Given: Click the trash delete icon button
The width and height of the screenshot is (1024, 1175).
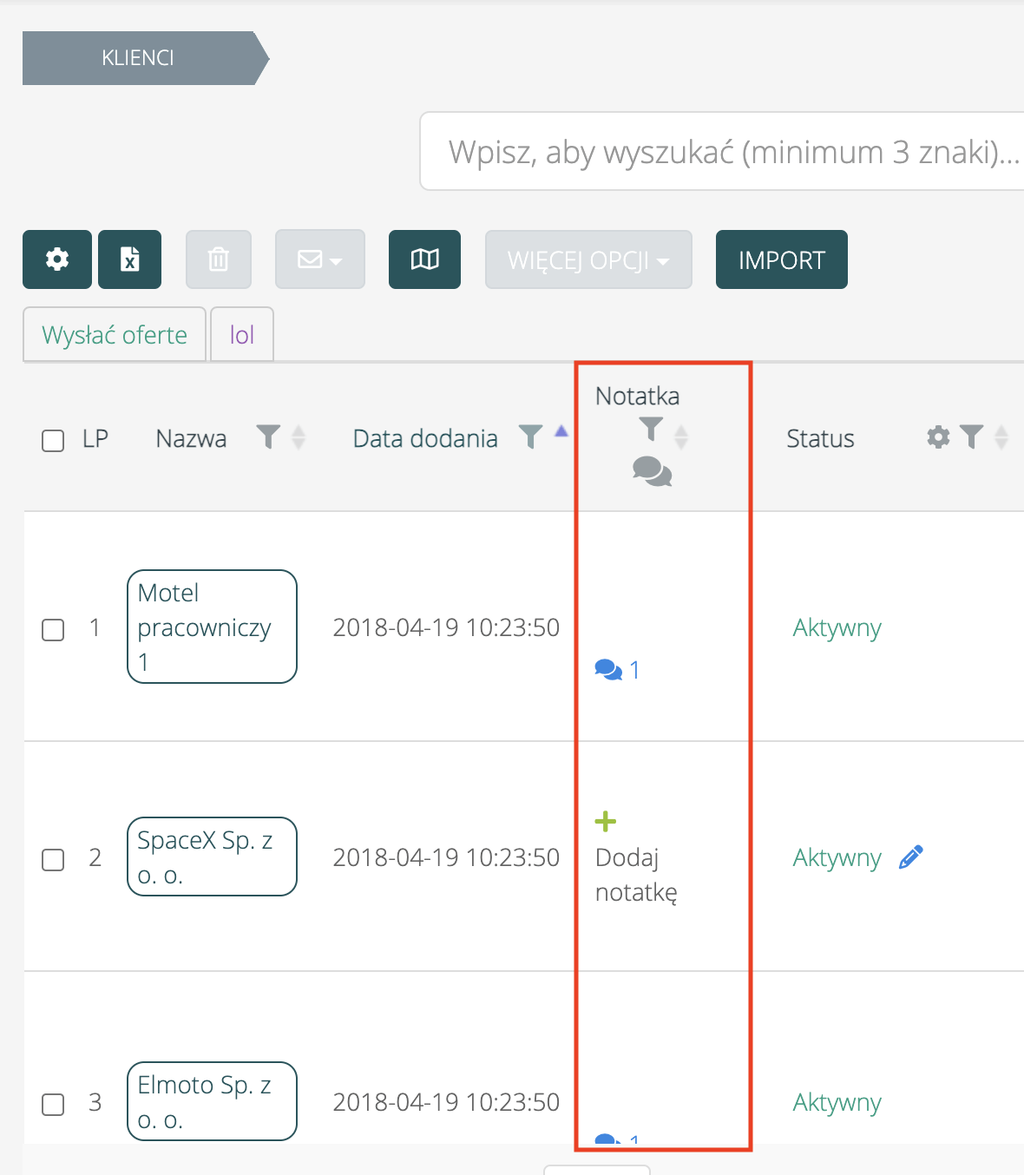Looking at the screenshot, I should (219, 259).
